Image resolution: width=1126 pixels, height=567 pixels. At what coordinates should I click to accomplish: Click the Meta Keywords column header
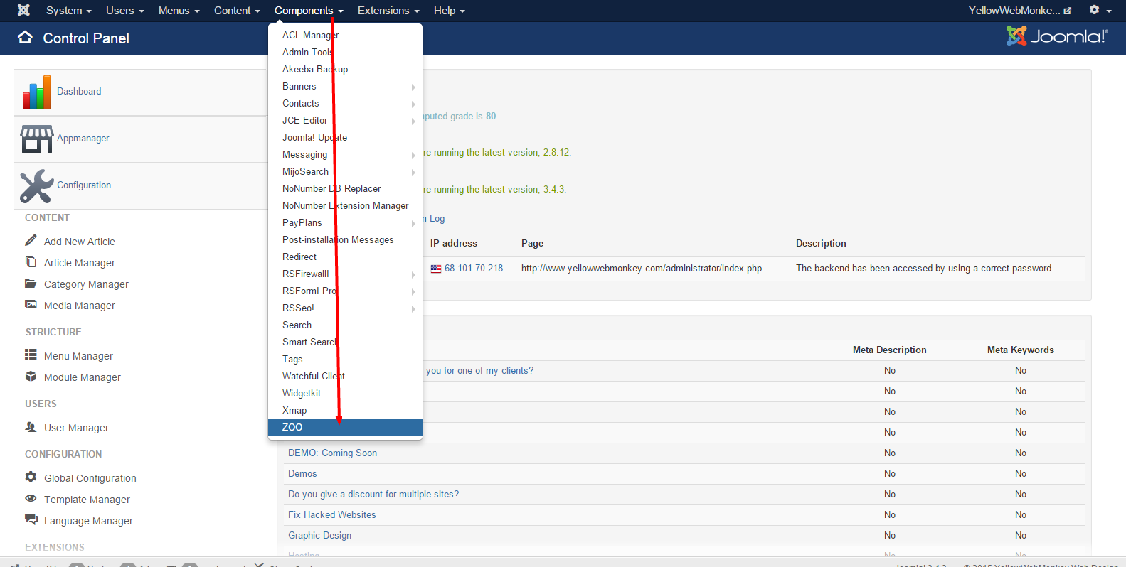[1020, 350]
